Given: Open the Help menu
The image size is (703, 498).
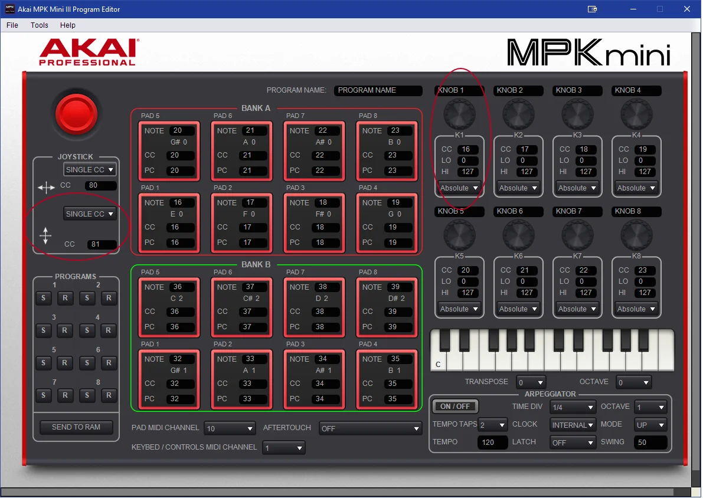Looking at the screenshot, I should click(68, 25).
